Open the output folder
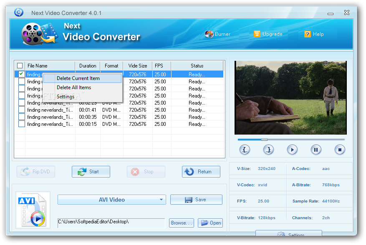The image size is (366, 245). coord(210,223)
